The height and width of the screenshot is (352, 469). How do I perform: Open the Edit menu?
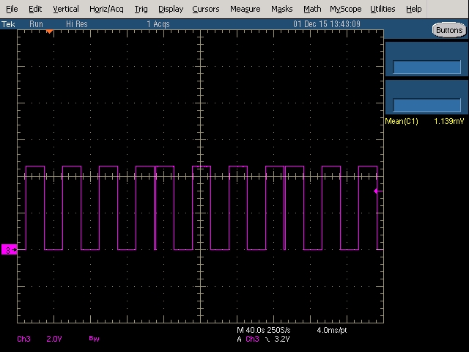tap(35, 9)
